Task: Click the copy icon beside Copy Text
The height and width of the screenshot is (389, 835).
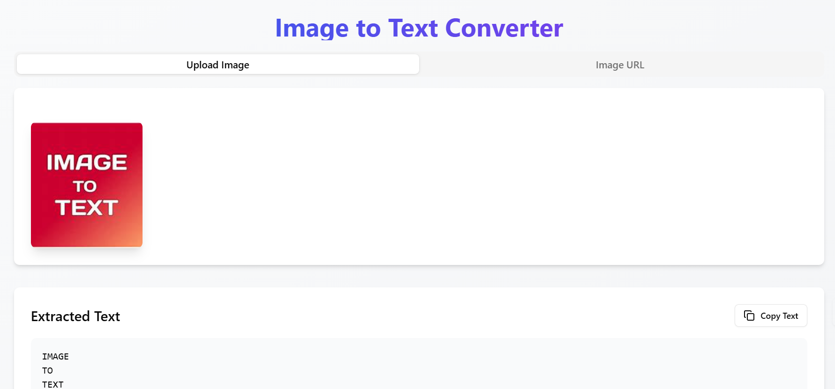Action: pos(749,316)
